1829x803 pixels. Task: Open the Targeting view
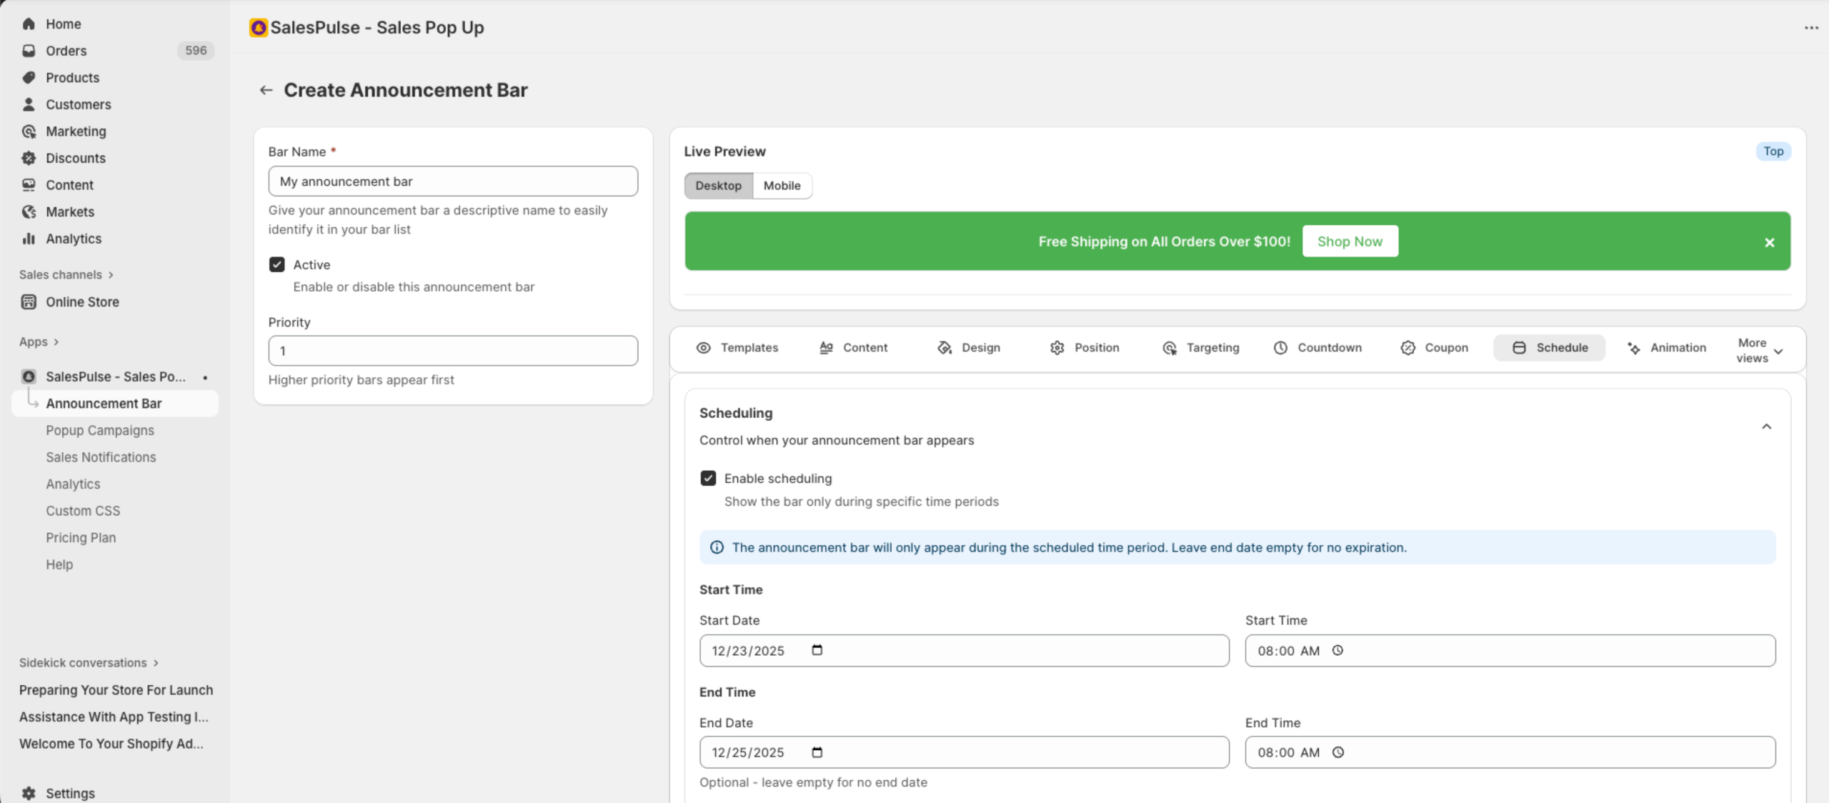point(1200,348)
